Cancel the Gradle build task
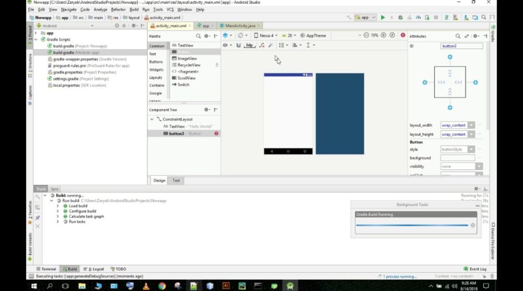Image resolution: width=523 pixels, height=291 pixels. pyautogui.click(x=473, y=225)
